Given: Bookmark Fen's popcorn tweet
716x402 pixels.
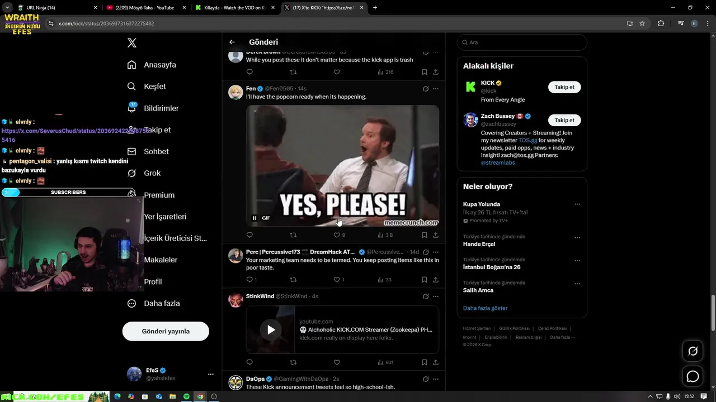Looking at the screenshot, I should pos(425,235).
